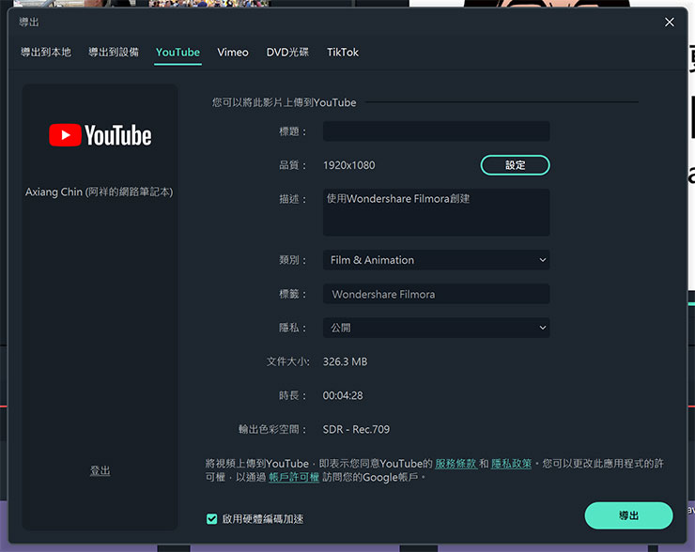This screenshot has width=695, height=552.
Task: Switch to the 導出到設備 tab
Action: (x=114, y=53)
